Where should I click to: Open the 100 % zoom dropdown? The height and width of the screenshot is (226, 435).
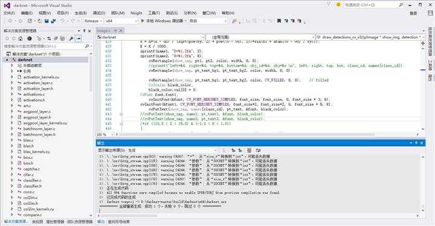(105, 134)
